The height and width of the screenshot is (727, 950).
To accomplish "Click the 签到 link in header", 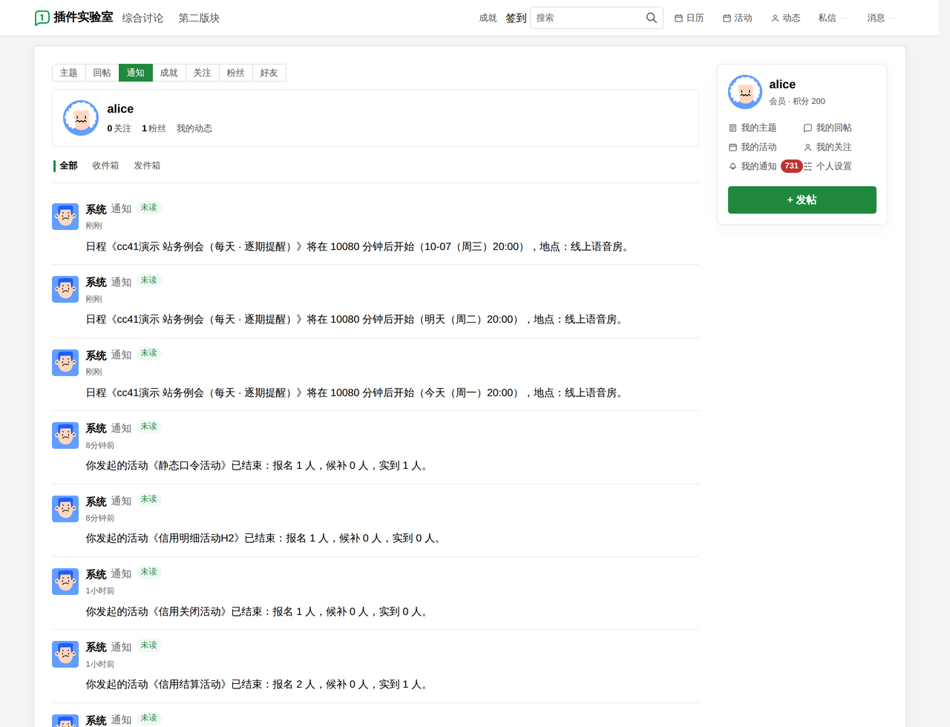I will click(x=516, y=18).
